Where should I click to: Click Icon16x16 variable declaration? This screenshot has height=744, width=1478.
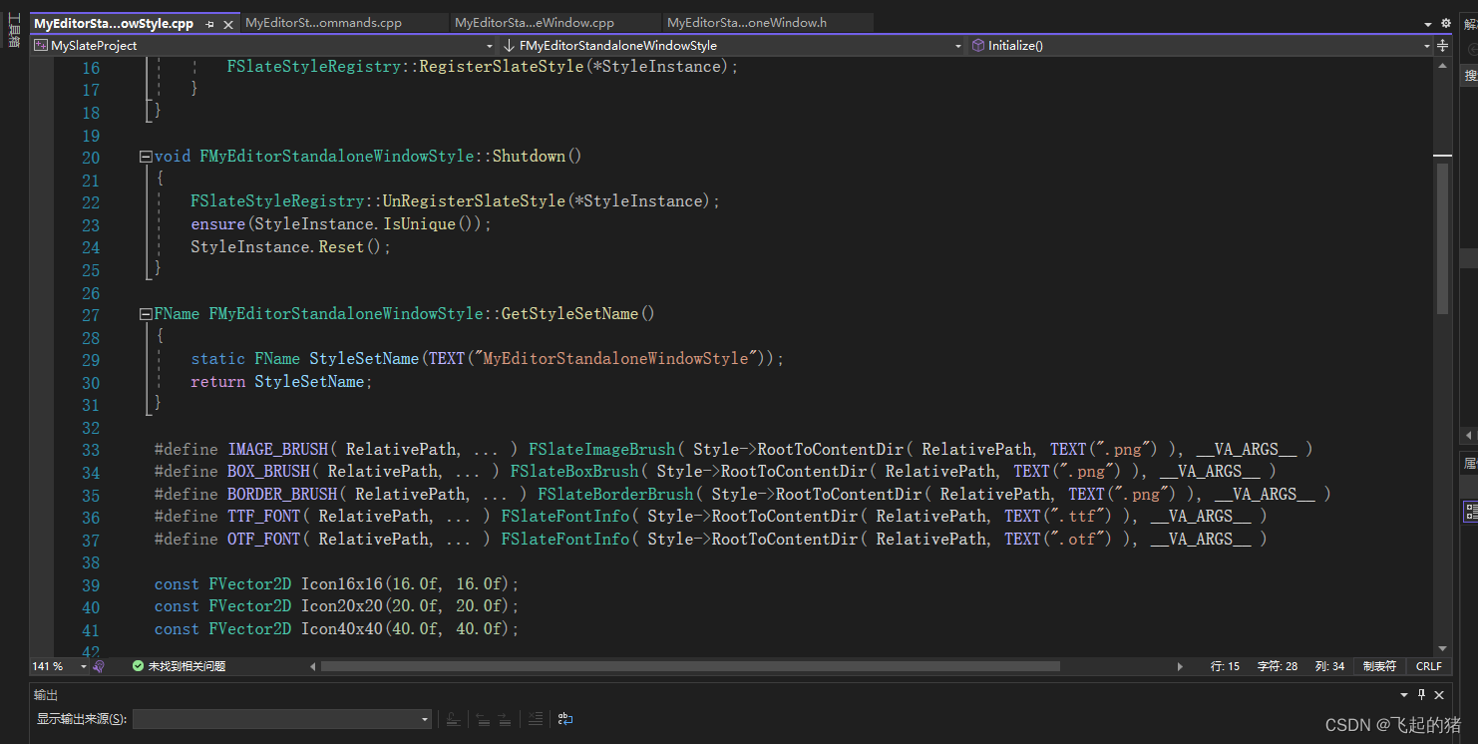tap(342, 584)
